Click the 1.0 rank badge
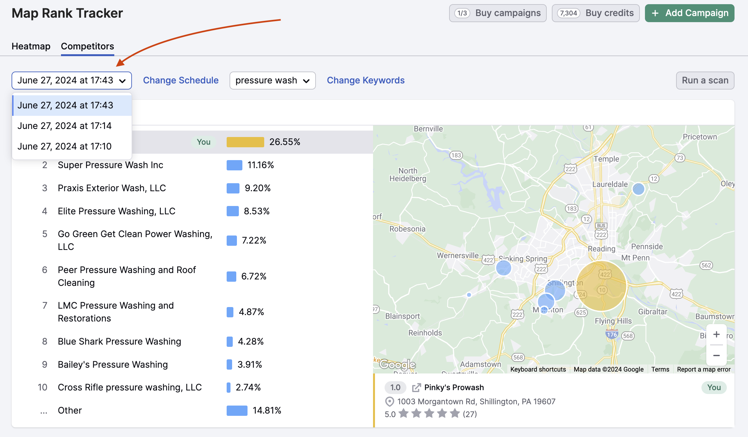 click(395, 388)
